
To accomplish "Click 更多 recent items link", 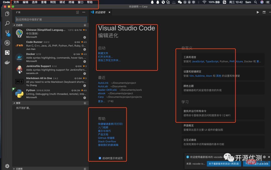I will coord(102,101).
